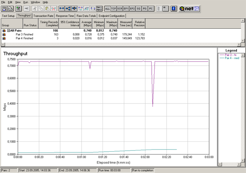The height and width of the screenshot is (173, 246).
Task: Click the blue information icon
Action: [173, 9]
